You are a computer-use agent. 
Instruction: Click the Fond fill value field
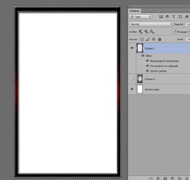pyautogui.click(x=188, y=39)
